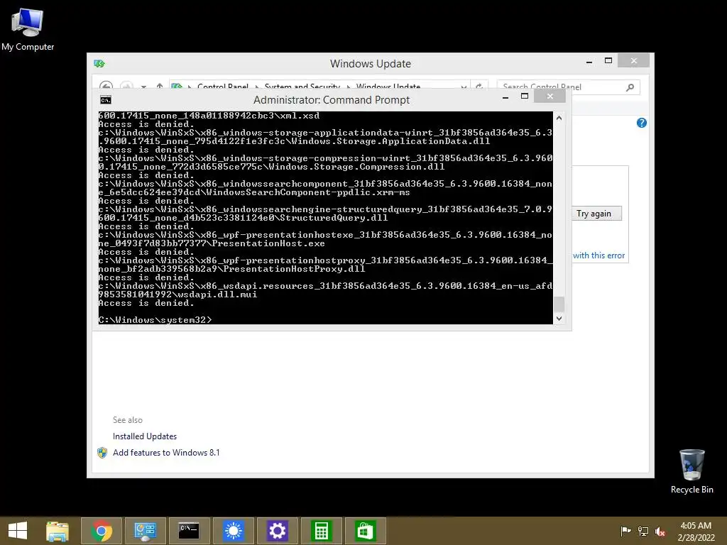This screenshot has width=727, height=545.
Task: Maximize the Command Prompt window
Action: point(525,97)
